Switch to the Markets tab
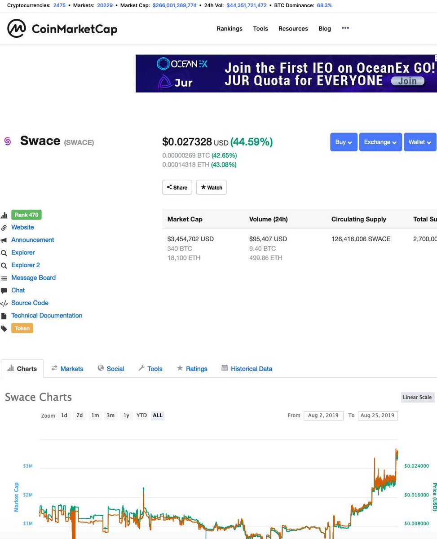The width and height of the screenshot is (437, 539). coord(67,368)
